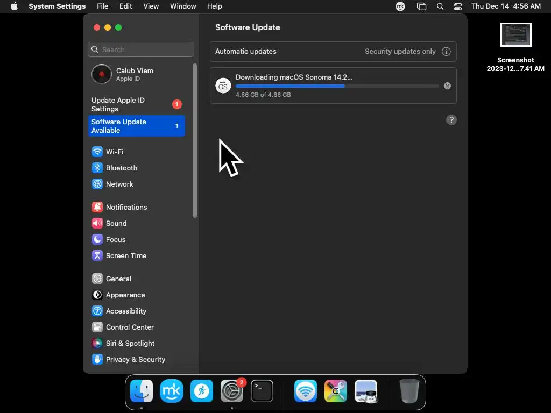551x413 pixels.
Task: Open Control Center in menu bar
Action: click(x=458, y=6)
